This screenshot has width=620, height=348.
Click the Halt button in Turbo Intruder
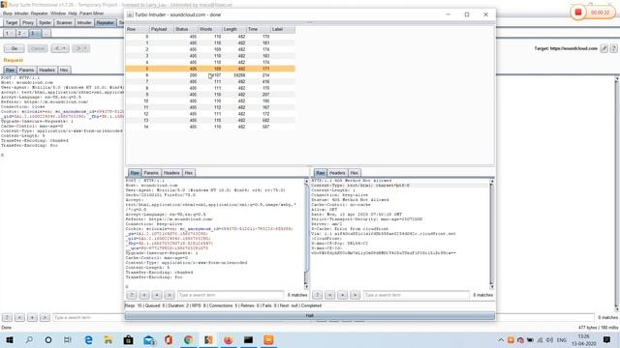pyautogui.click(x=310, y=316)
